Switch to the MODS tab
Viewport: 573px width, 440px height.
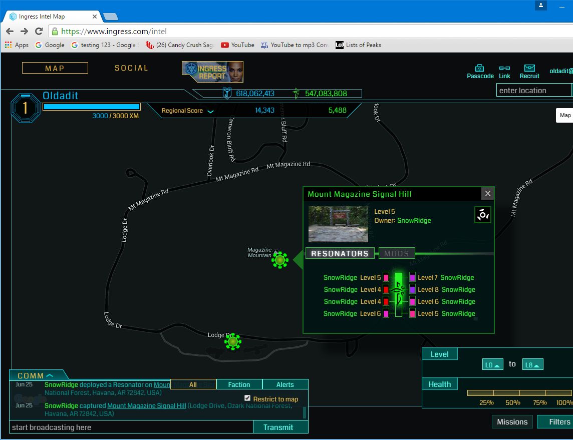(x=396, y=253)
